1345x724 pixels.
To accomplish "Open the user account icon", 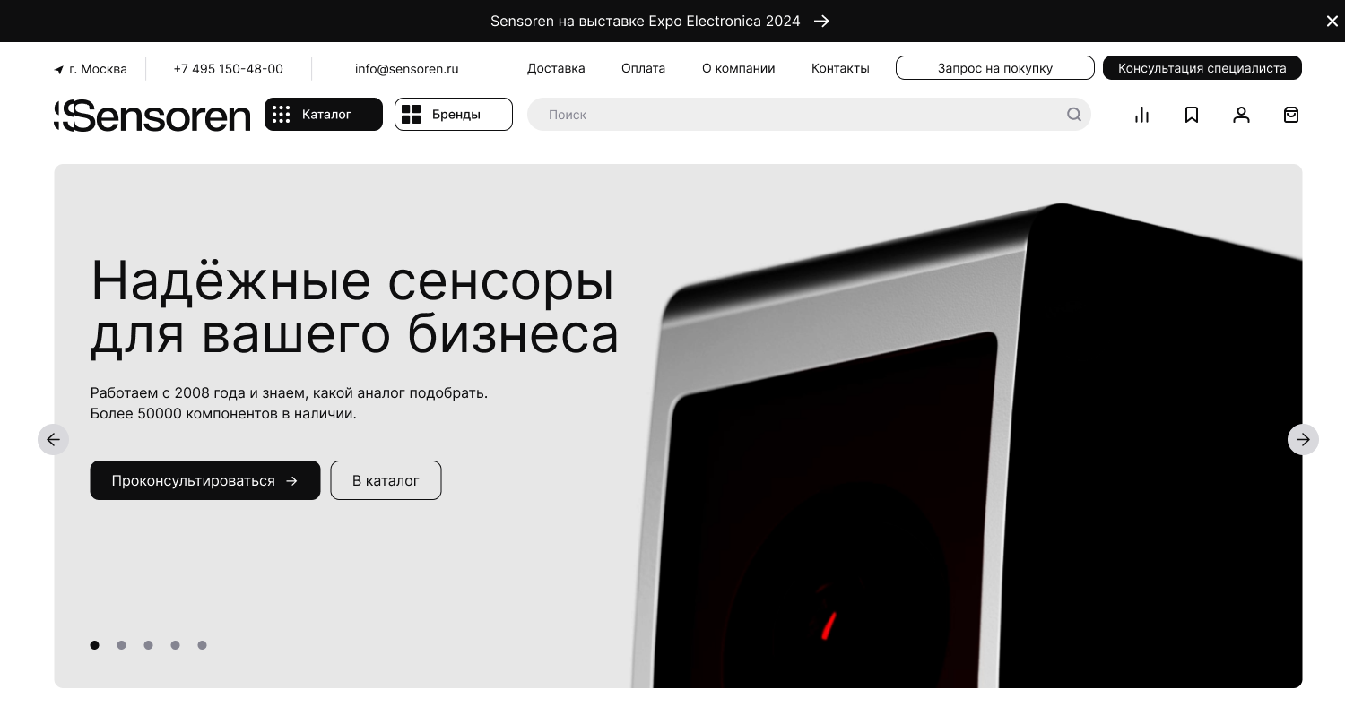I will (x=1241, y=115).
